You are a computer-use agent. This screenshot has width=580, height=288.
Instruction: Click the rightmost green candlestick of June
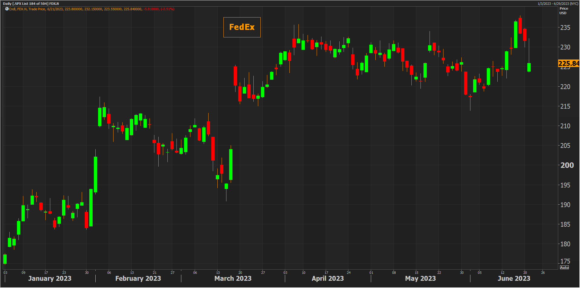click(529, 67)
